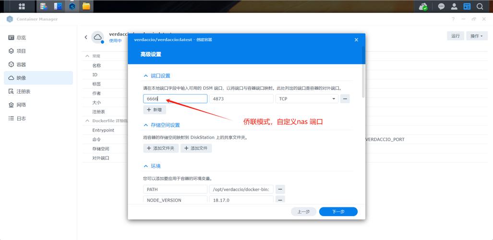Select 容器 in the sidebar
The image size is (493, 240).
38,64
